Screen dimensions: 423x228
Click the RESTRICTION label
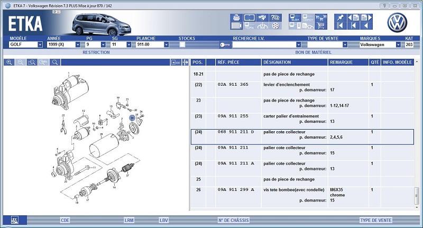[96, 52]
